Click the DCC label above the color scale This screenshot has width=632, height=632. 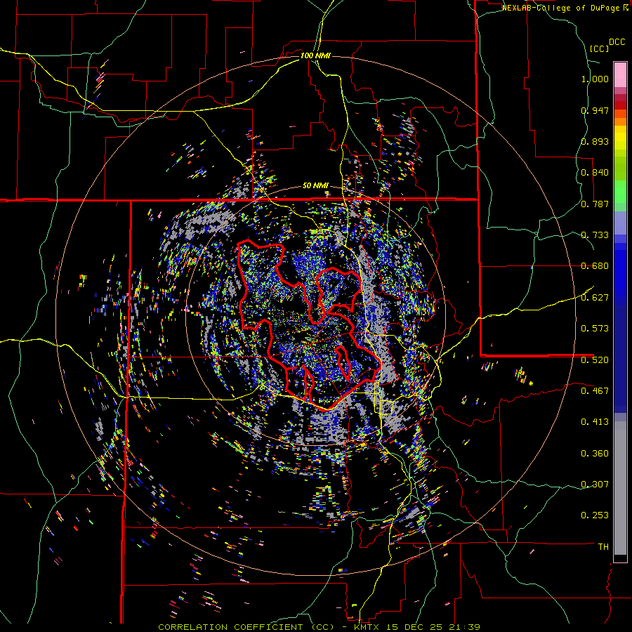617,42
